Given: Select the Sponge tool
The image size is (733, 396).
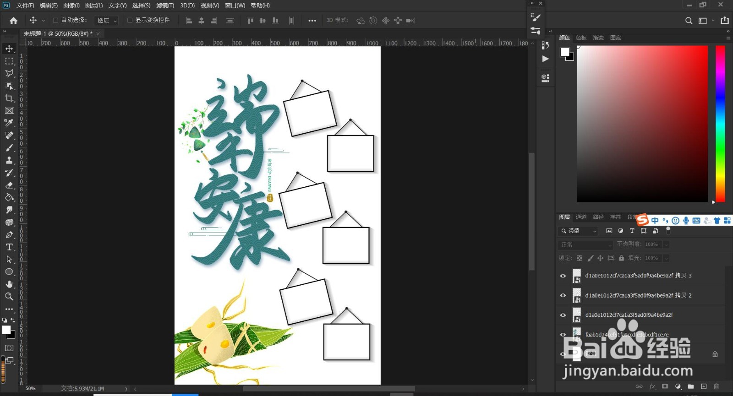Looking at the screenshot, I should pyautogui.click(x=9, y=222).
